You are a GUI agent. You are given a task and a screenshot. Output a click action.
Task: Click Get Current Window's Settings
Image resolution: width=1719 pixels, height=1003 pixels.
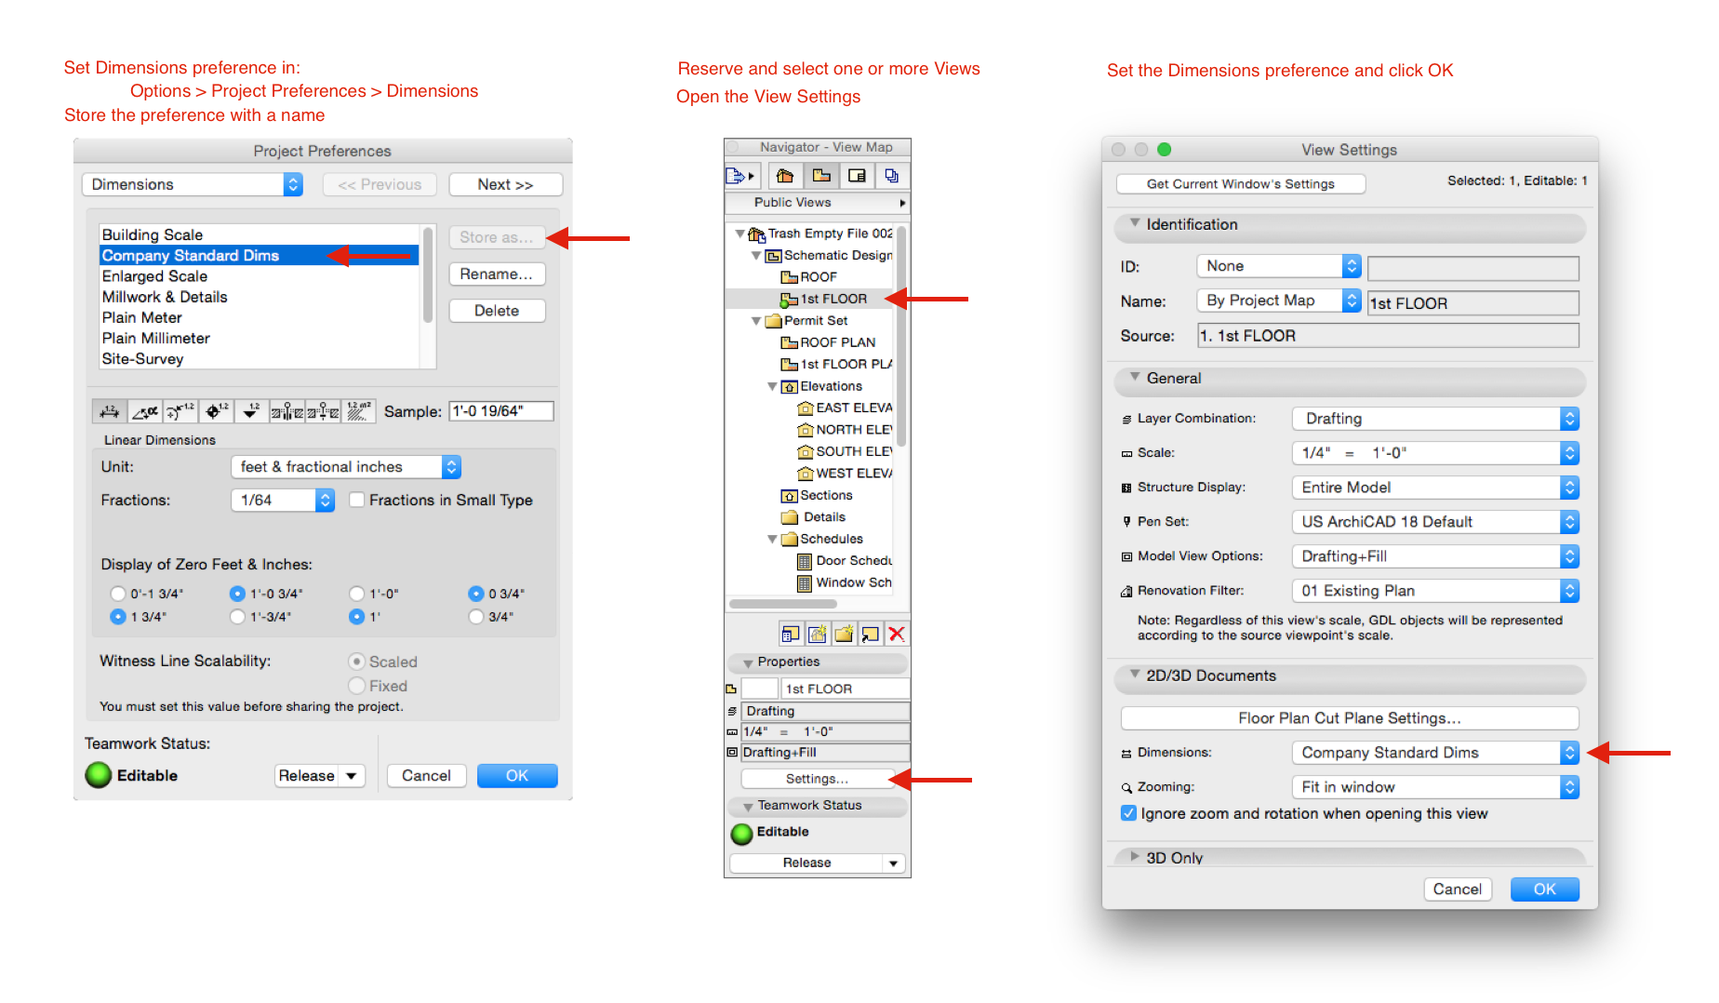1240,183
